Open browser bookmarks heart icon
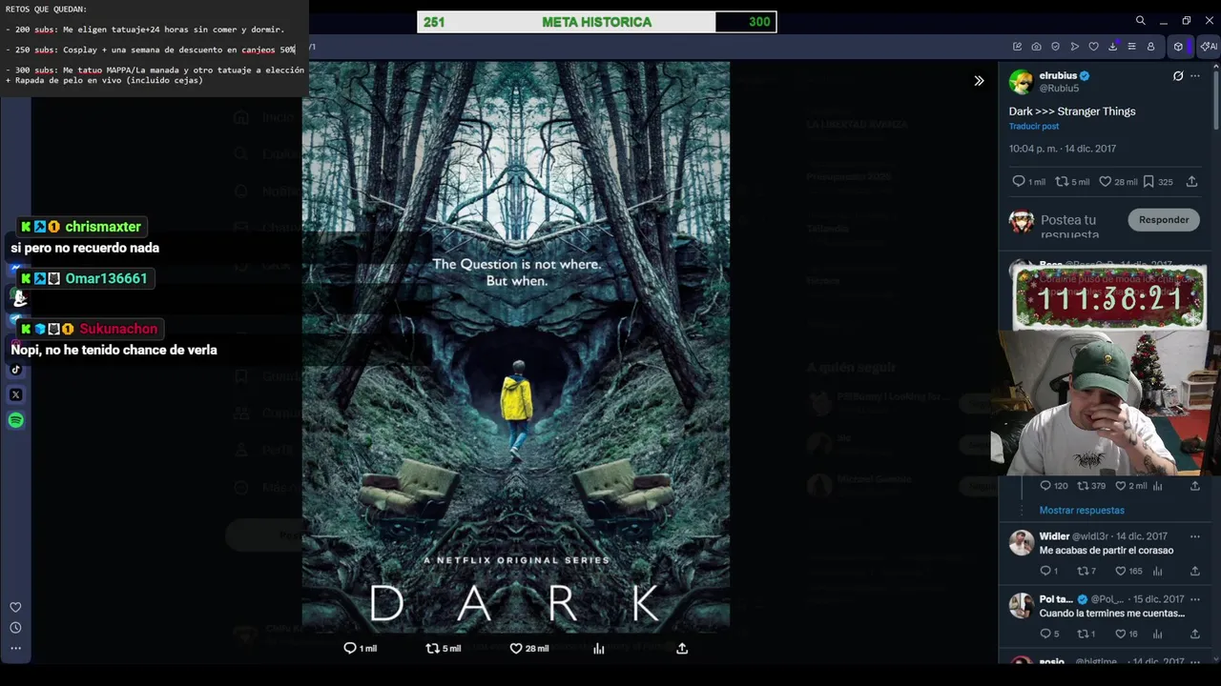 point(1093,47)
